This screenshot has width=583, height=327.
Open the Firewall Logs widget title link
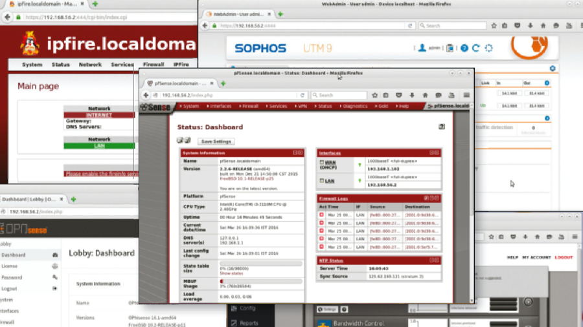[x=334, y=199]
